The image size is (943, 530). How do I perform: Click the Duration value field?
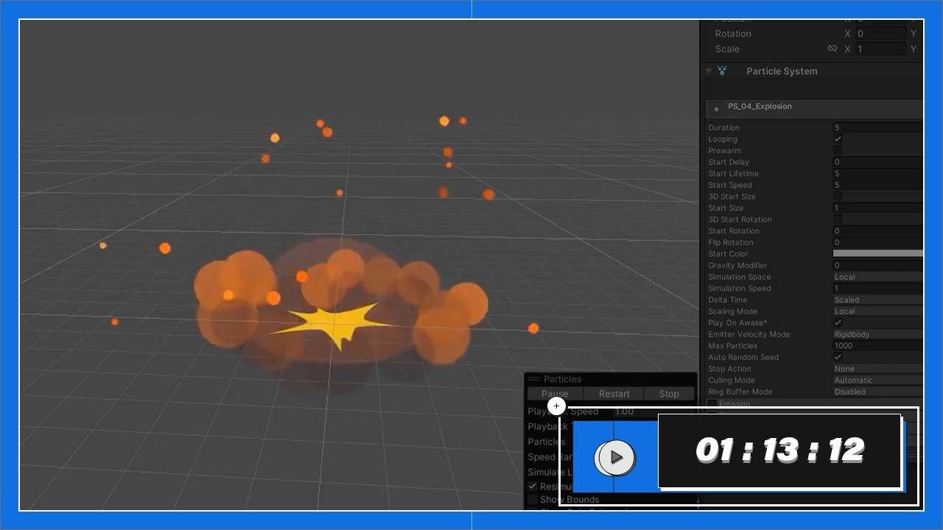[877, 127]
